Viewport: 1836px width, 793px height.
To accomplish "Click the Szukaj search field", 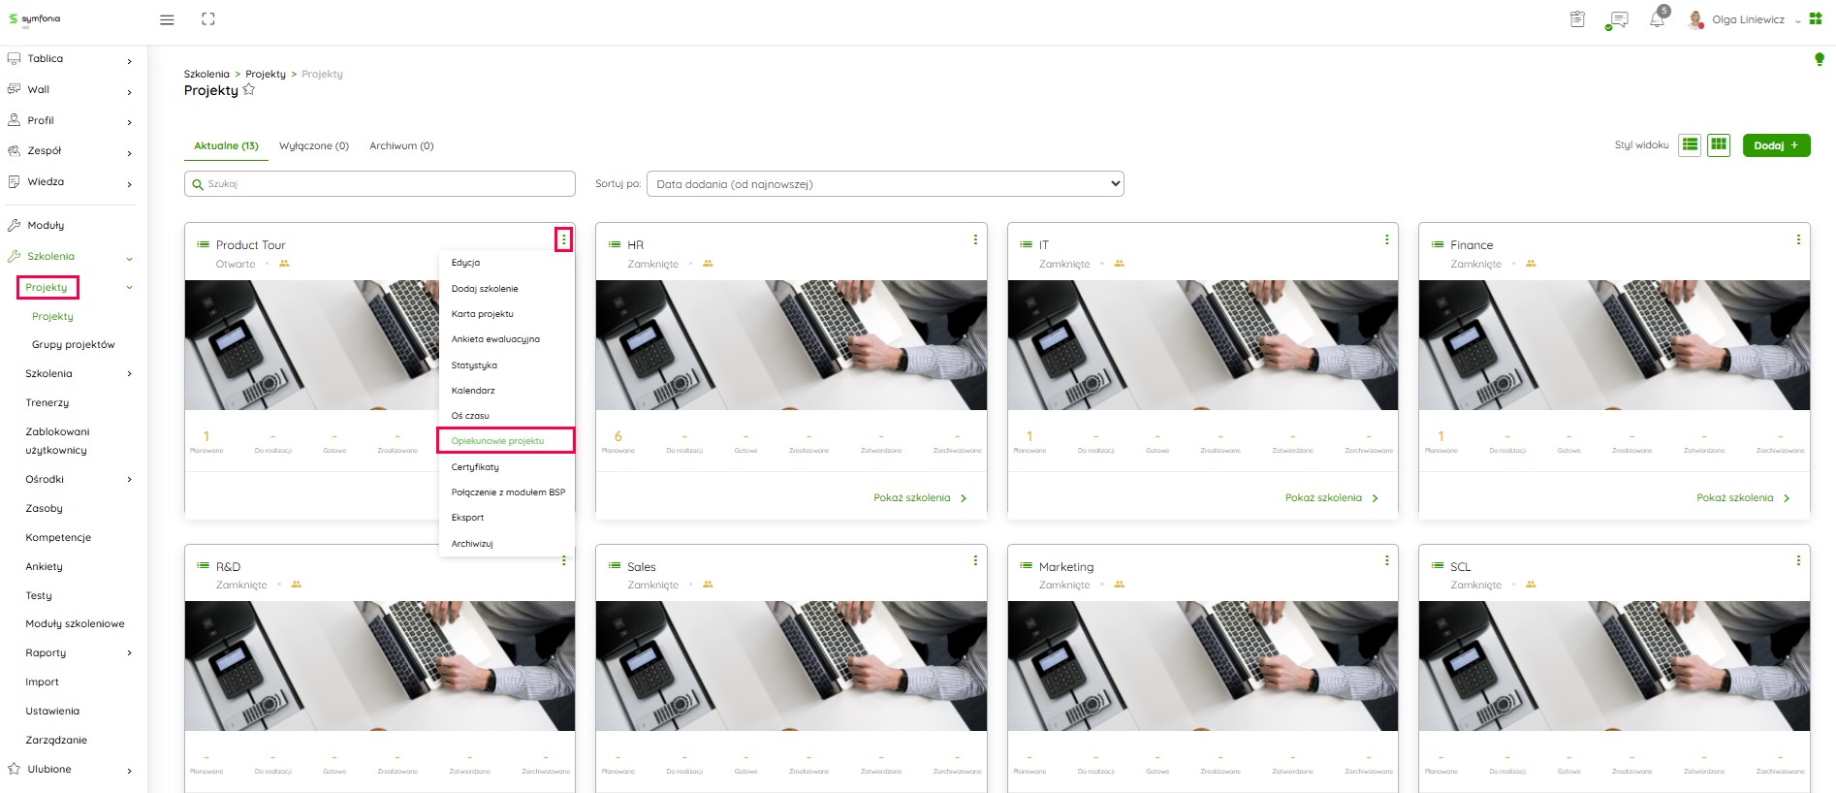I will point(380,184).
